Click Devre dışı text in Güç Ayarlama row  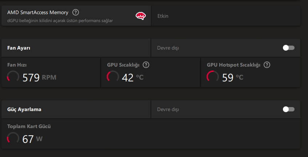point(168,109)
